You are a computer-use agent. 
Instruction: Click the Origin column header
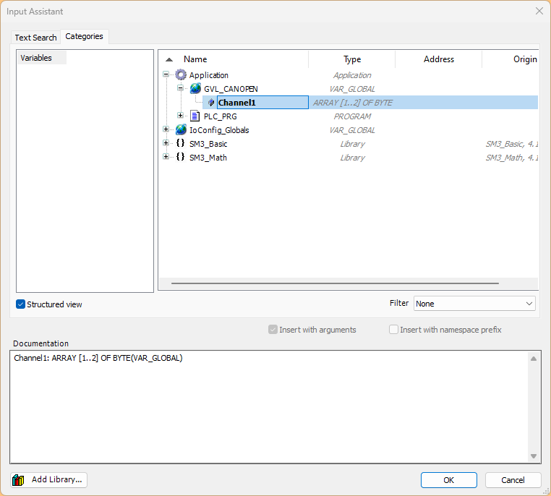[x=525, y=59]
